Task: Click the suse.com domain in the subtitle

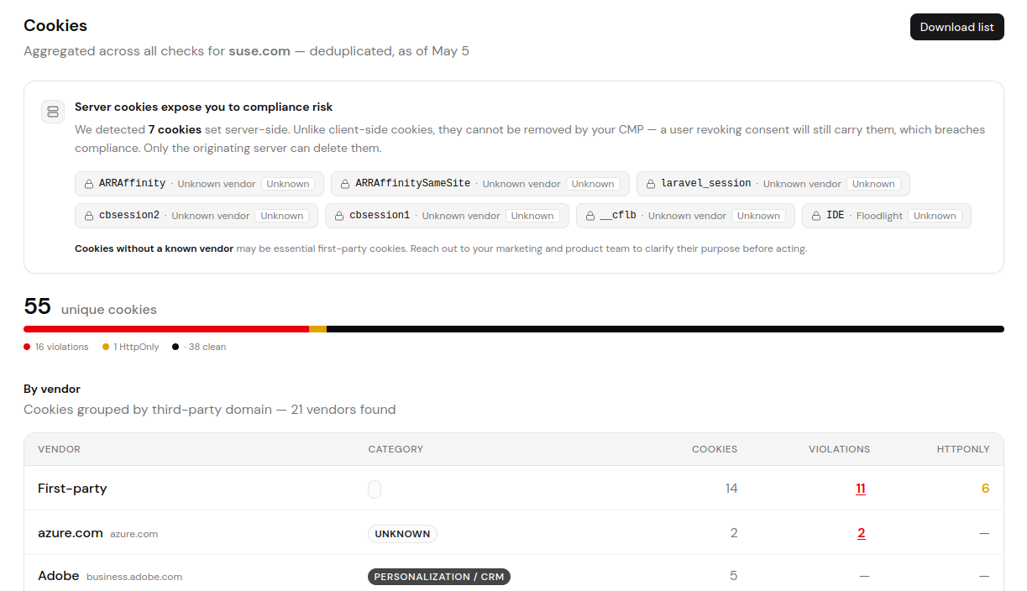Action: tap(259, 51)
